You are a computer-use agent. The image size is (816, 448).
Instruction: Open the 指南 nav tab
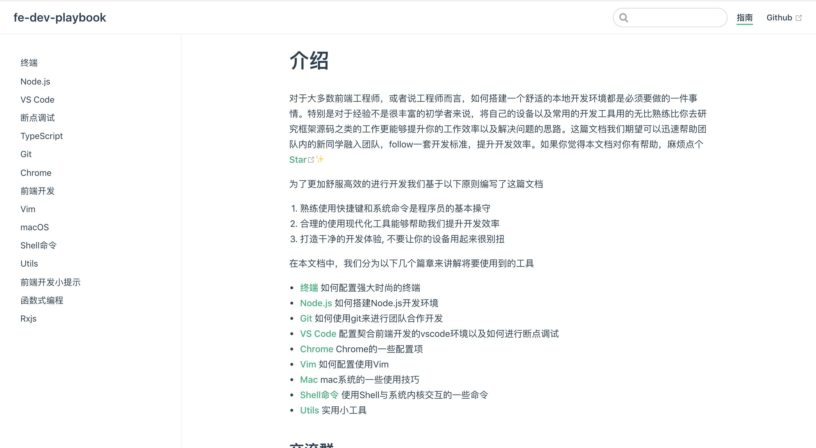tap(745, 18)
